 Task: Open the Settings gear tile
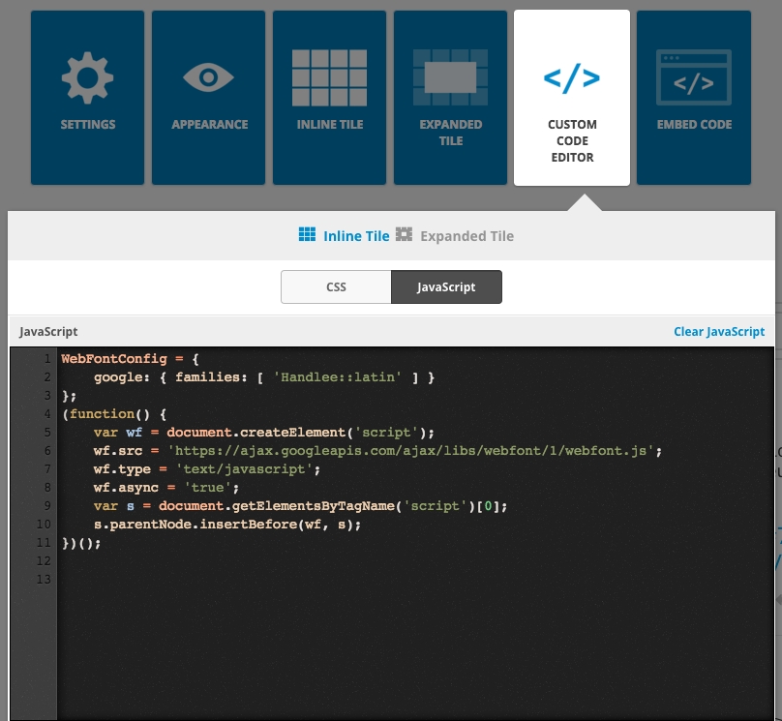pos(87,76)
